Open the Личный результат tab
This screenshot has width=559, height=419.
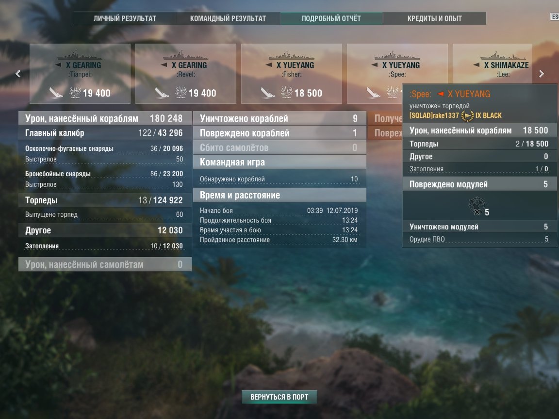(x=125, y=18)
